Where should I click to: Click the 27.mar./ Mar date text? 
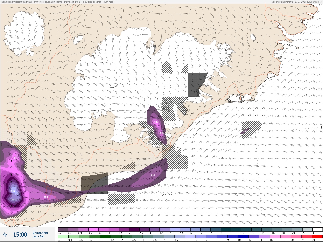(x=40, y=233)
